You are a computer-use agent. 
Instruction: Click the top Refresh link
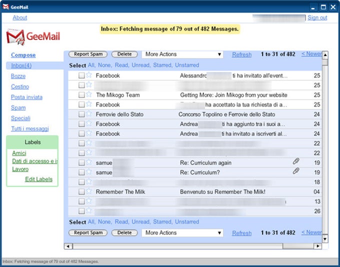[x=242, y=54]
